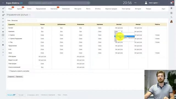Screen dimensions: 176x99
Task: Open the Битрикс24 footer logo link
Action: pos(12,95)
